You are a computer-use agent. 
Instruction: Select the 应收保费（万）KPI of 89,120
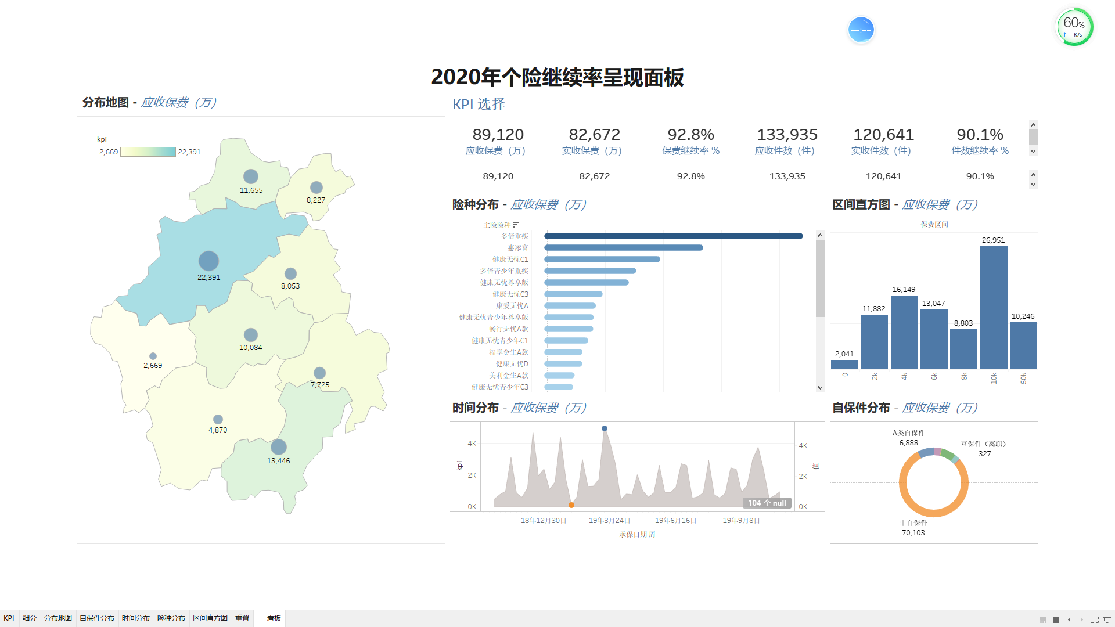click(x=498, y=142)
